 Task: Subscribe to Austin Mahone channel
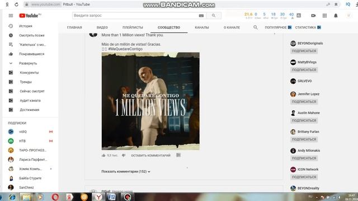point(304,121)
